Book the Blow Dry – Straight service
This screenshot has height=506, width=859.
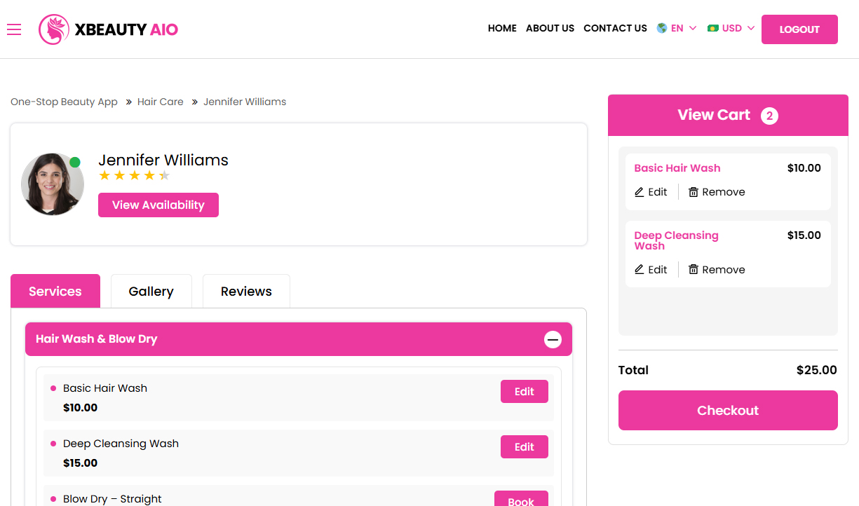(521, 500)
